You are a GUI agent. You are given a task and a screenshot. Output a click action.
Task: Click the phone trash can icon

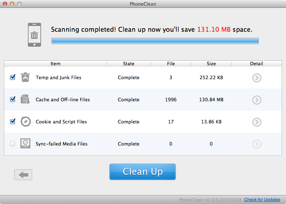(34, 35)
